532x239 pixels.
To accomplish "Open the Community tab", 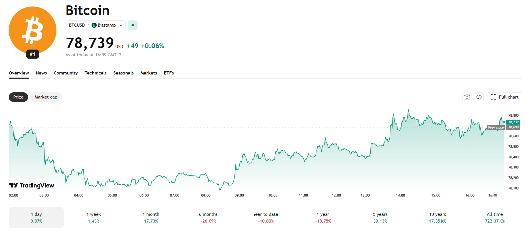I will [66, 73].
